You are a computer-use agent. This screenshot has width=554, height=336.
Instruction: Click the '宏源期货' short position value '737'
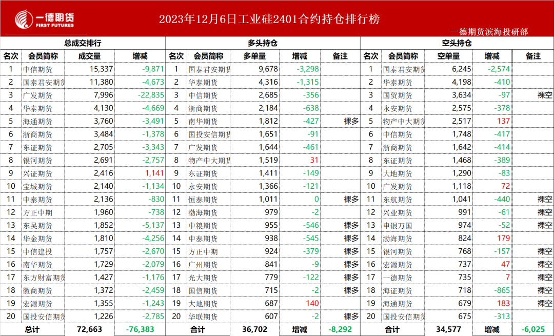(465, 264)
